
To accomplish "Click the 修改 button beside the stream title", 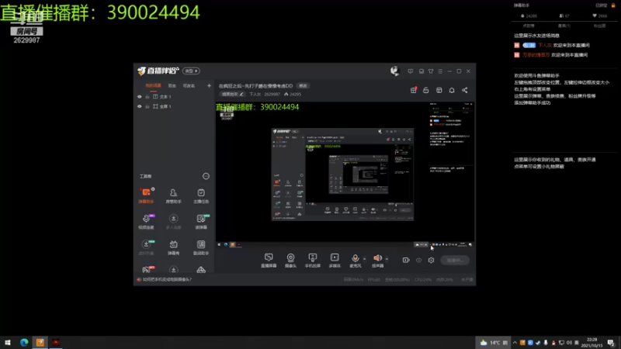I will (x=303, y=86).
